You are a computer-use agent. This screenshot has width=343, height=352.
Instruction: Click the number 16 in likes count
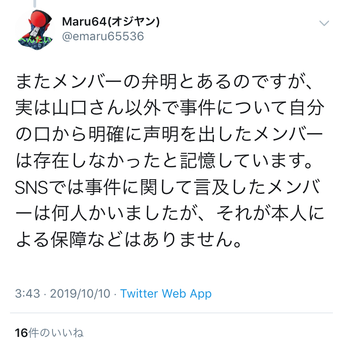[21, 333]
